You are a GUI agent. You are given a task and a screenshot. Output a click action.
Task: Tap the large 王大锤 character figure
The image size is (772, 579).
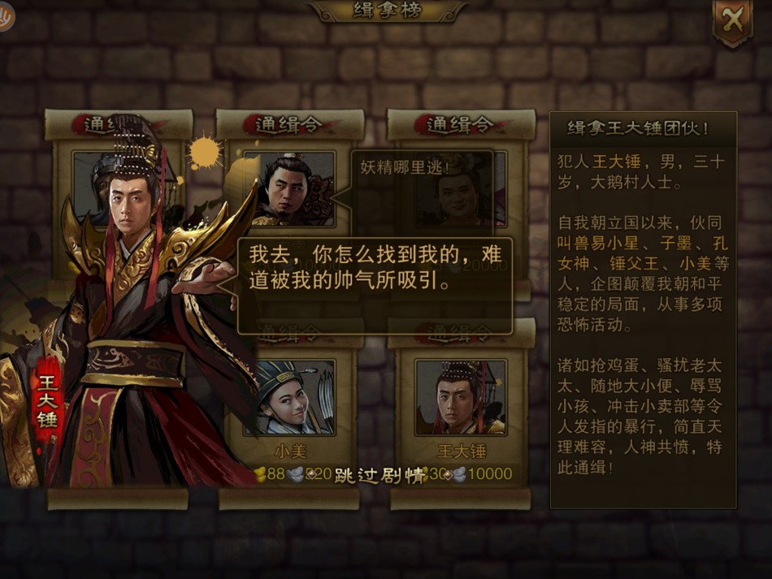(128, 305)
